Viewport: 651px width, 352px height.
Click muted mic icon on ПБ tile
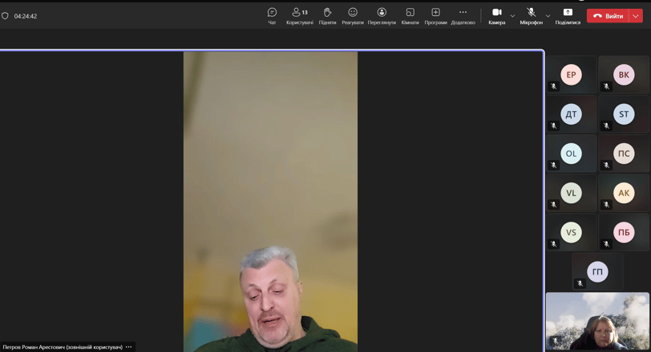click(x=606, y=244)
